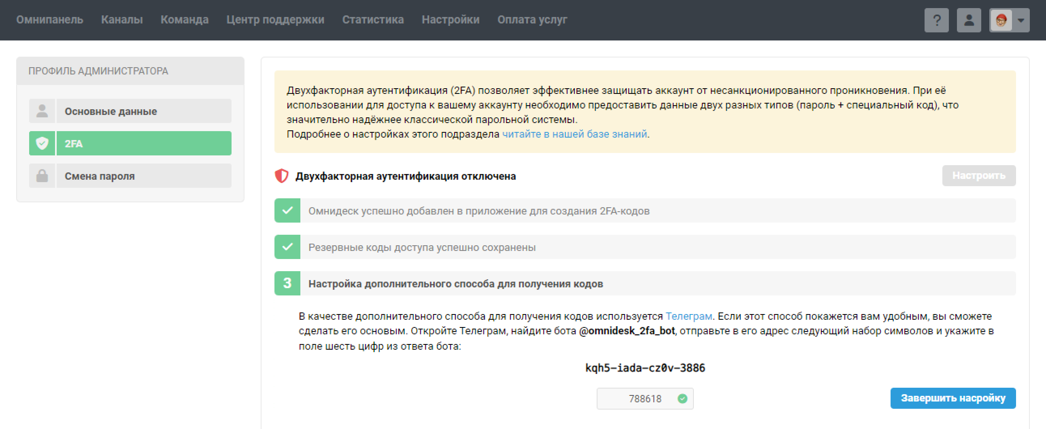1046x429 pixels.
Task: Click the red shield 2FA disabled icon
Action: click(x=281, y=176)
